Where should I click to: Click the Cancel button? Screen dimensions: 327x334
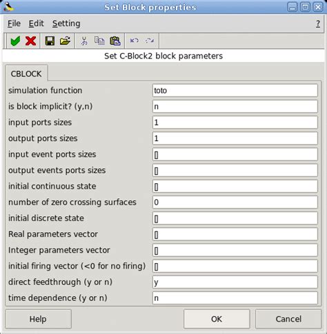pyautogui.click(x=288, y=319)
